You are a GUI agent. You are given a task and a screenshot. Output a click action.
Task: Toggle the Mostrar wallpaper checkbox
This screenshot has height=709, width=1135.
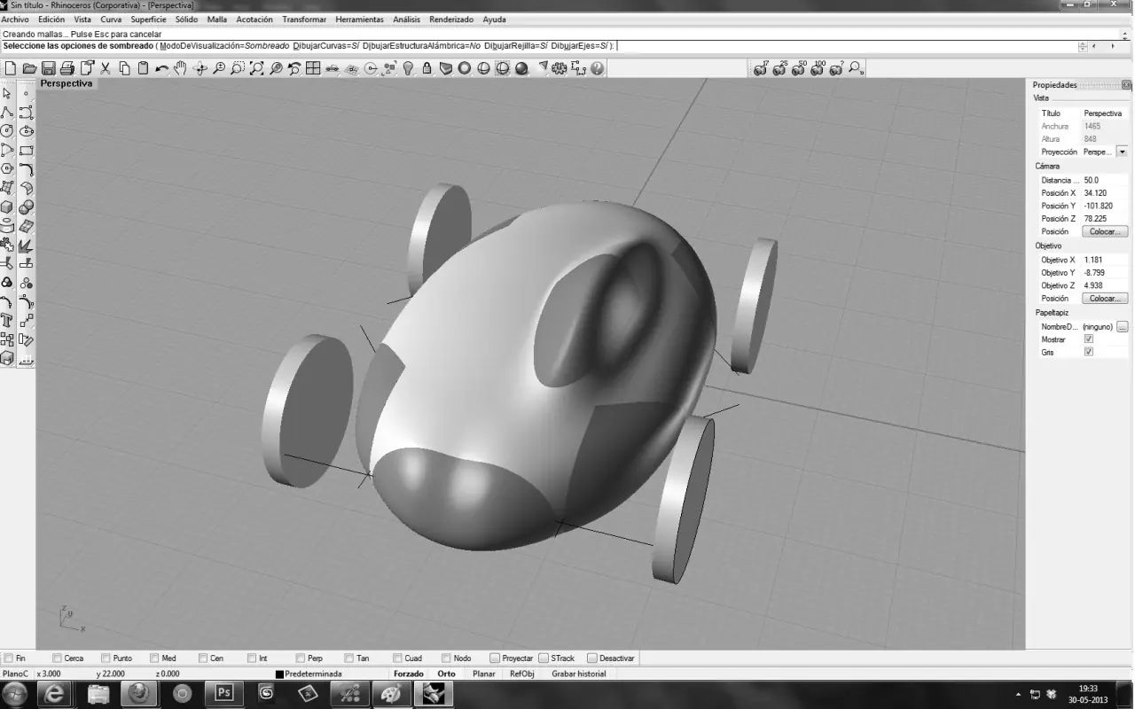[x=1089, y=339]
